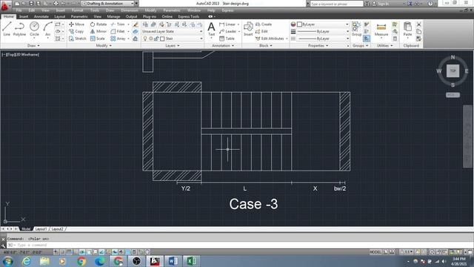Expand the Draw panel
474x267 pixels.
click(33, 46)
